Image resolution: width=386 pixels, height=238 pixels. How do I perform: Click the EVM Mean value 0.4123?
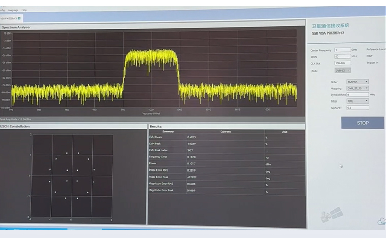point(191,137)
